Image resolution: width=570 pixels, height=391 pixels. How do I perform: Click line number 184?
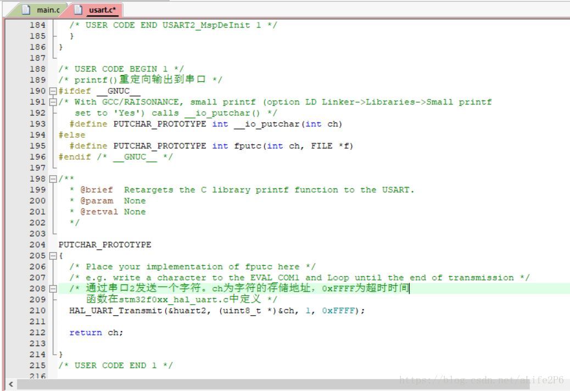(x=38, y=25)
